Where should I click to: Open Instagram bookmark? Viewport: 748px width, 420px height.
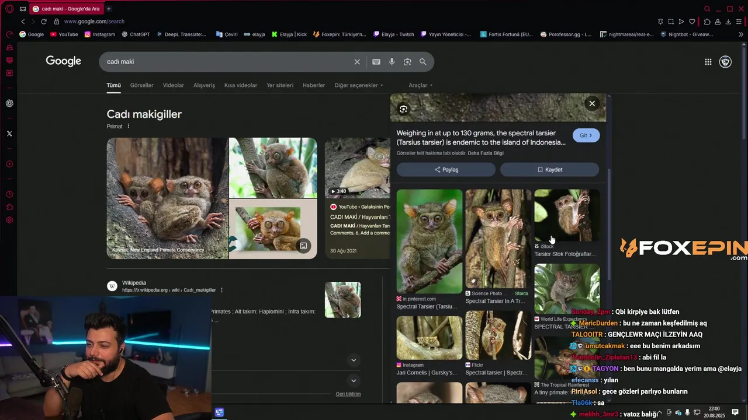point(100,34)
